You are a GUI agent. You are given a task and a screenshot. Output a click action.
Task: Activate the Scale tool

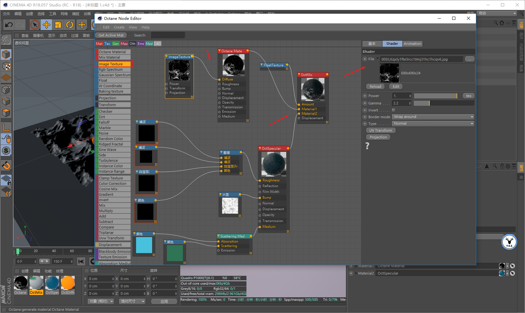(x=58, y=25)
